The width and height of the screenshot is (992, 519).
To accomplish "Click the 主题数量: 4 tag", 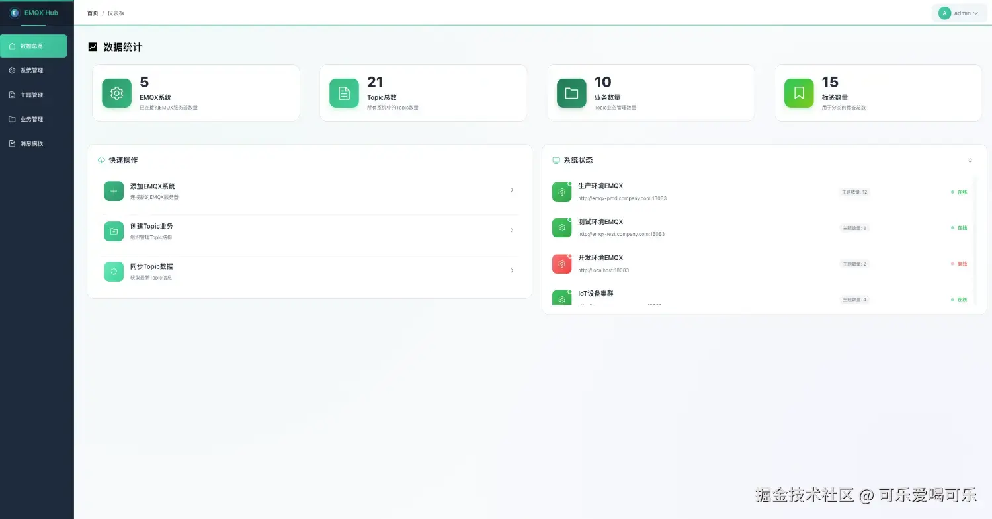I will click(x=854, y=299).
